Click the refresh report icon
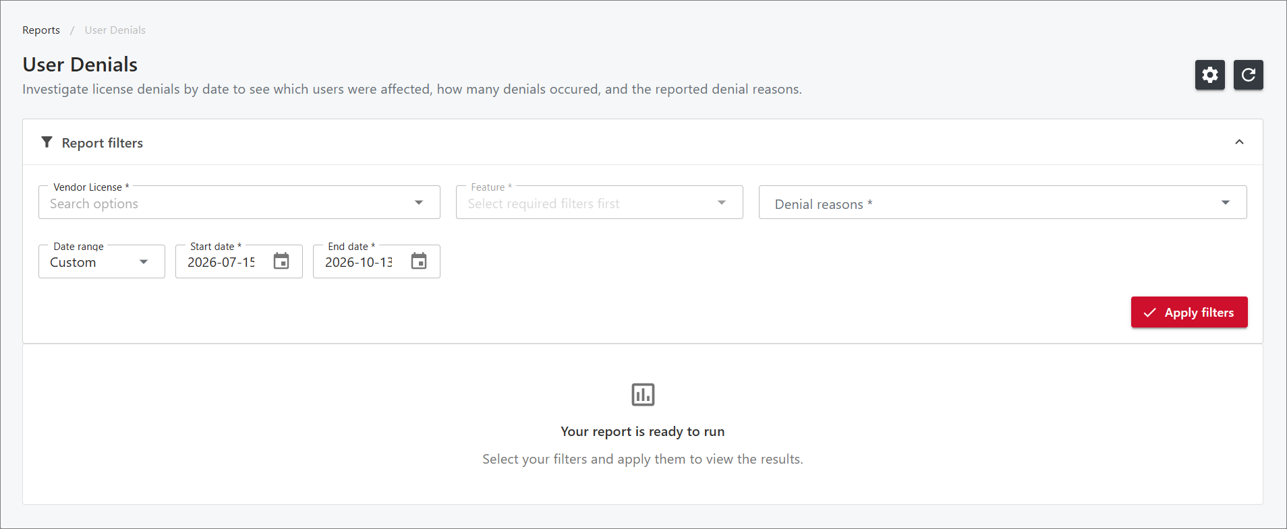This screenshot has width=1287, height=529. tap(1248, 75)
